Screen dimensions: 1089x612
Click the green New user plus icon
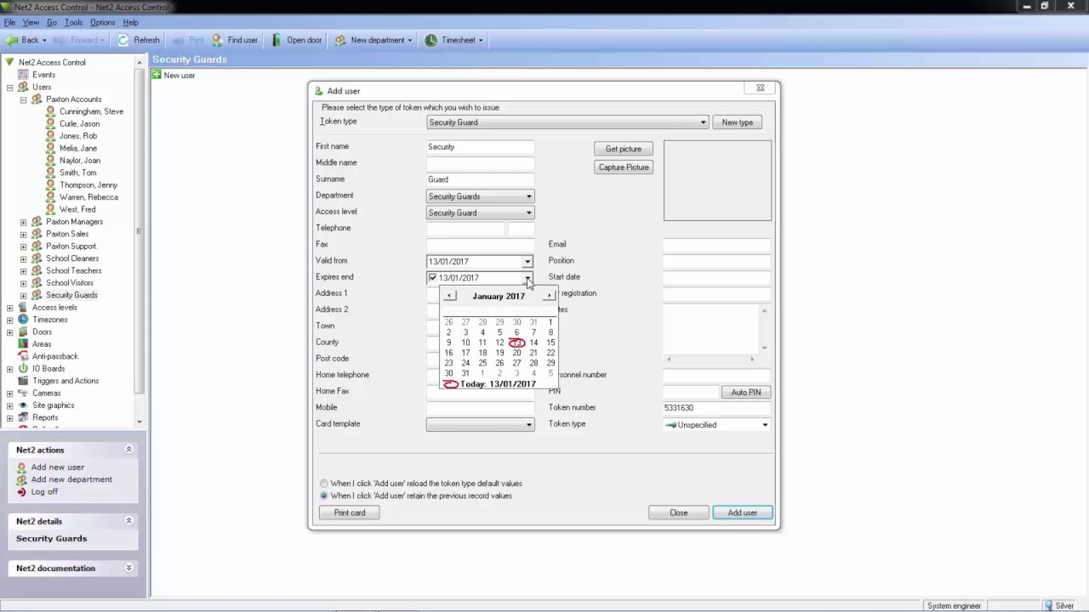click(157, 75)
